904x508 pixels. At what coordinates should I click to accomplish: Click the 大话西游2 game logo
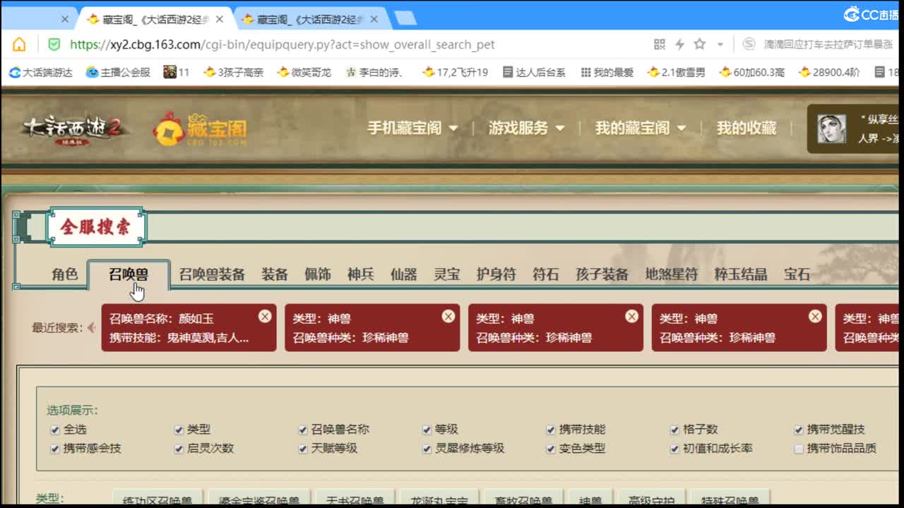(76, 129)
